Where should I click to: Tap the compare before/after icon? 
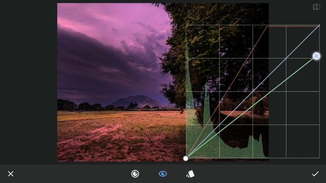[317, 7]
